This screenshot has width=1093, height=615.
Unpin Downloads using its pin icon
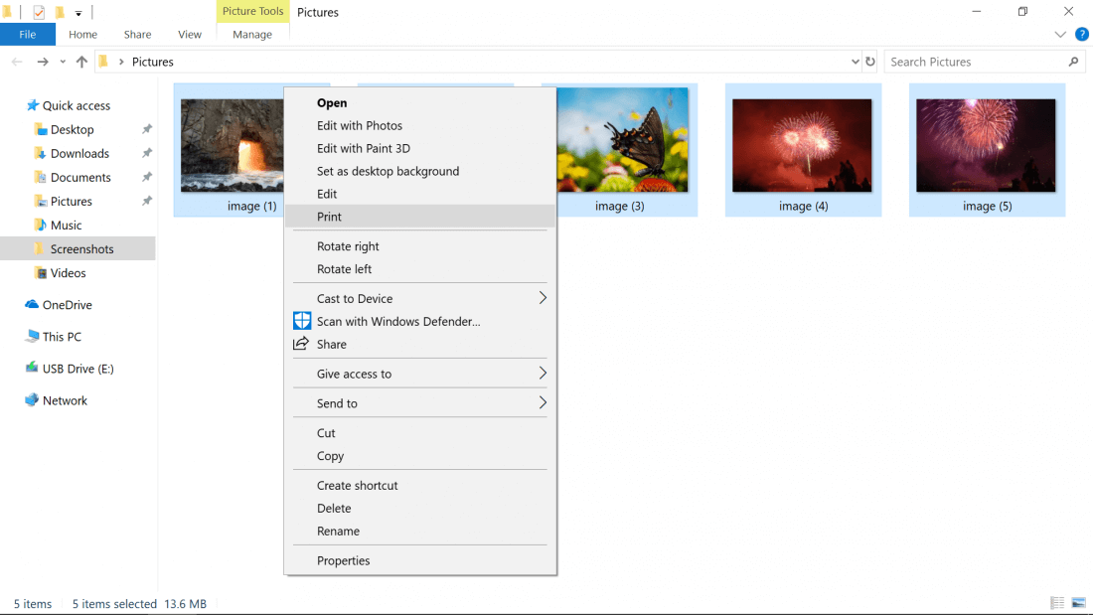point(146,153)
